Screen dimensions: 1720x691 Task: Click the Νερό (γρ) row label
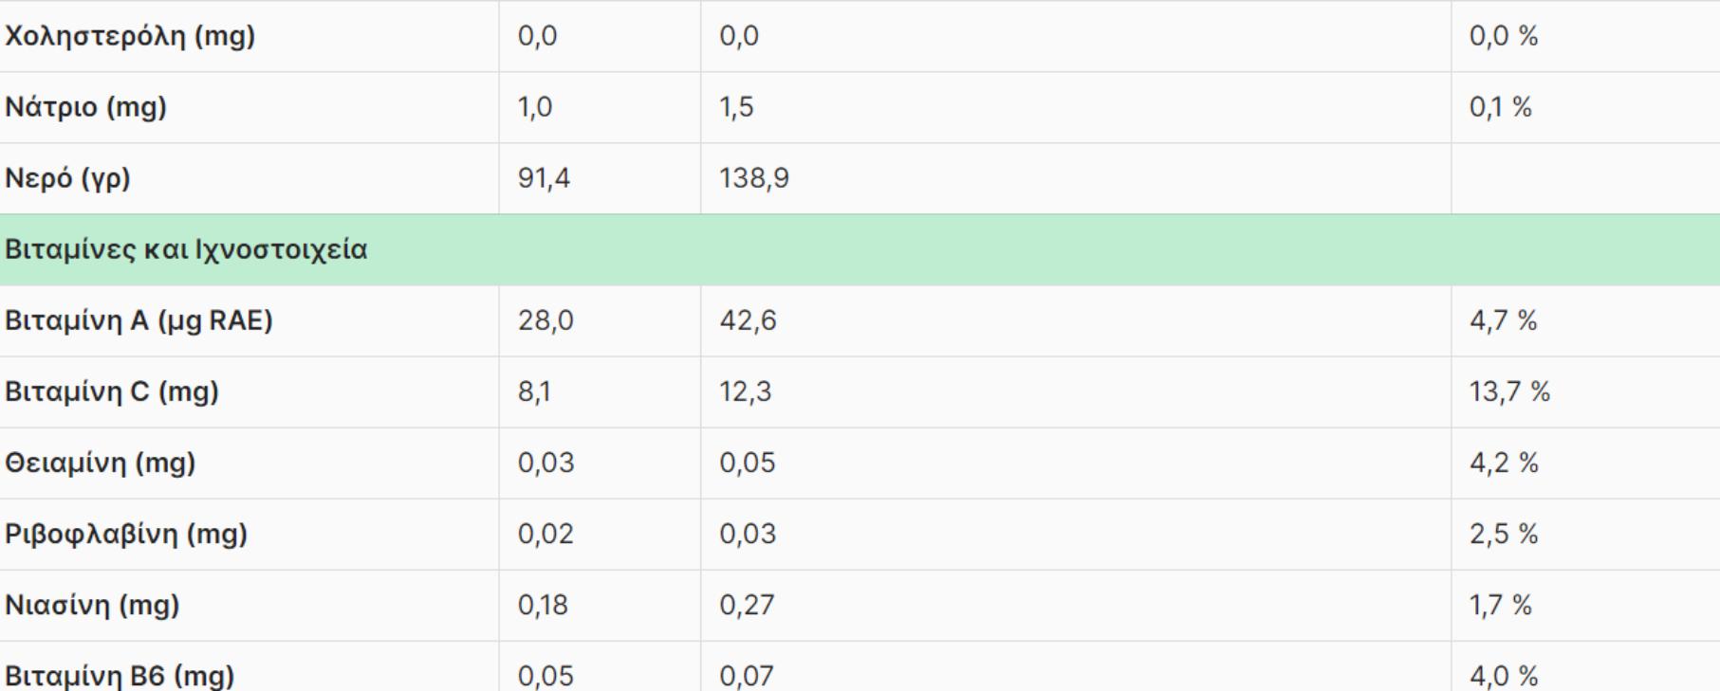pyautogui.click(x=67, y=178)
